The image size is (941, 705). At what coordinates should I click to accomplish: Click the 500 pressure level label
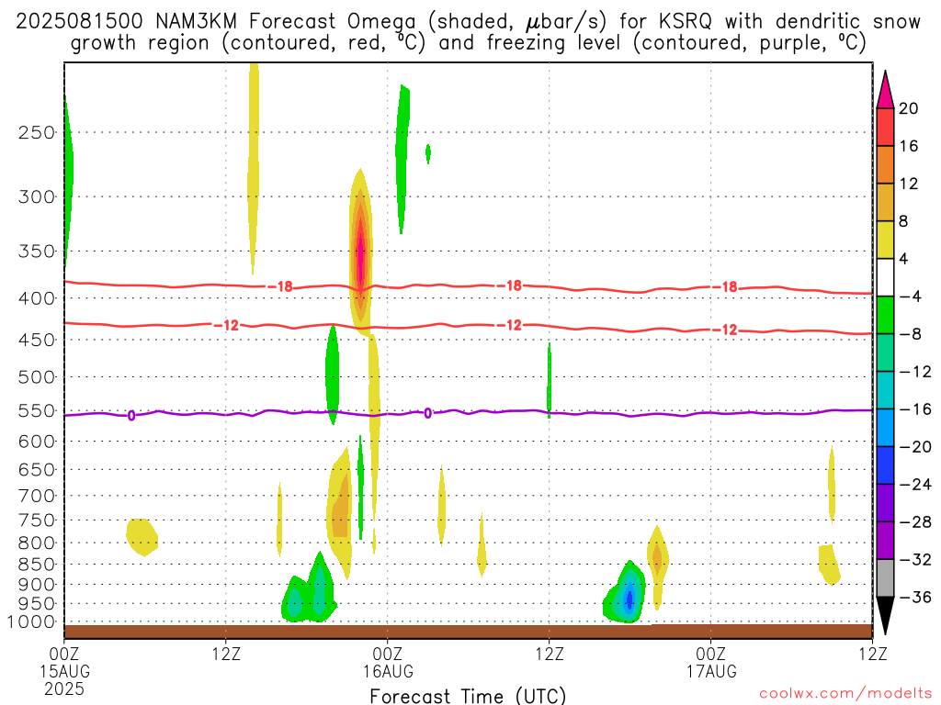37,377
